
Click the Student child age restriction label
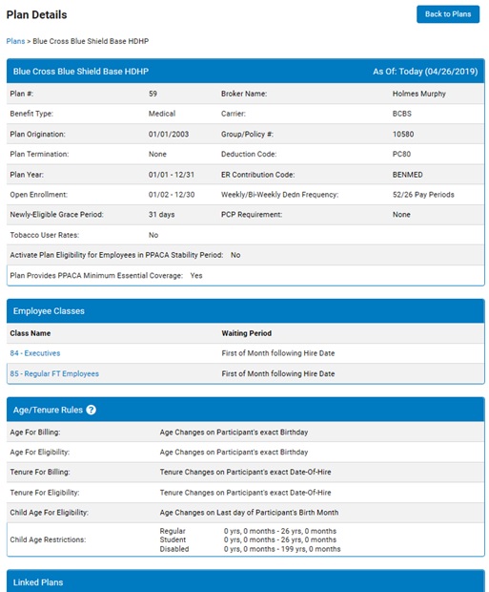[x=173, y=539]
